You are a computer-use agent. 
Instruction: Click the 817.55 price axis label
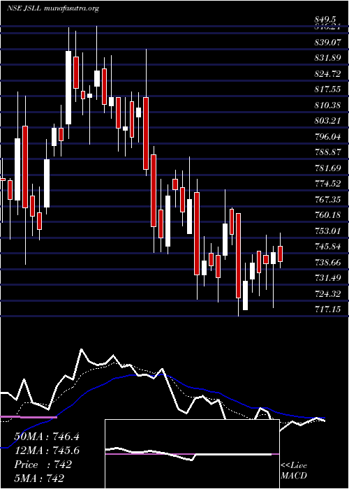pos(327,89)
